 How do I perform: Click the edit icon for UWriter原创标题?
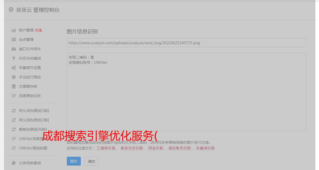click(x=14, y=148)
